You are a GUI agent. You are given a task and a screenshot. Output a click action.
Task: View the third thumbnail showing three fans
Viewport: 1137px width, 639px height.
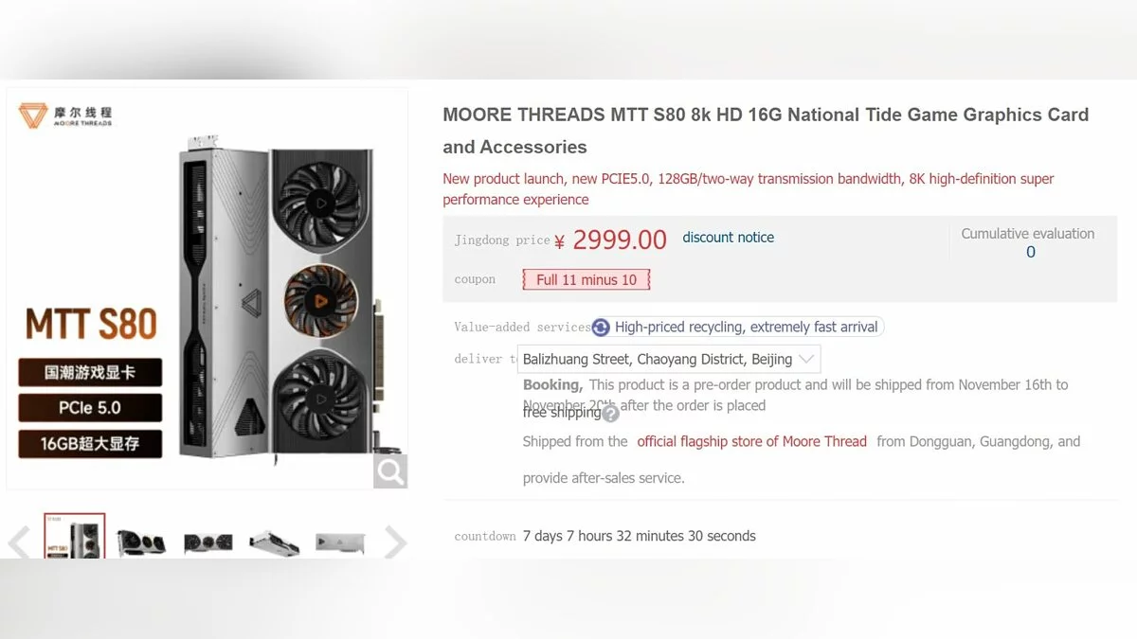[x=208, y=542]
